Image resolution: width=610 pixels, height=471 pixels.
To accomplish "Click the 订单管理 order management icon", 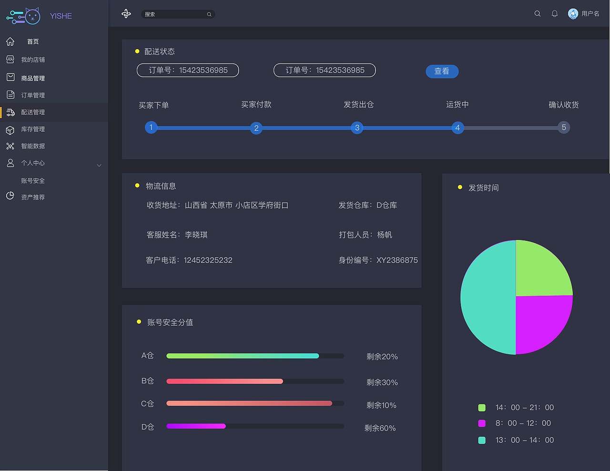I will click(x=10, y=95).
